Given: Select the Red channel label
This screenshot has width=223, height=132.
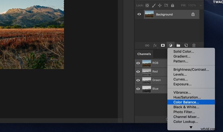Looking at the screenshot, I should pyautogui.click(x=155, y=72).
